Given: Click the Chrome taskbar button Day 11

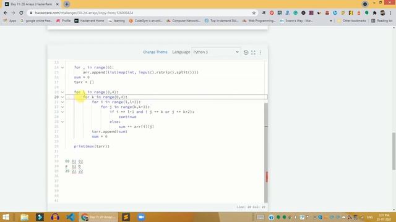Looking at the screenshot, I should point(98,217).
